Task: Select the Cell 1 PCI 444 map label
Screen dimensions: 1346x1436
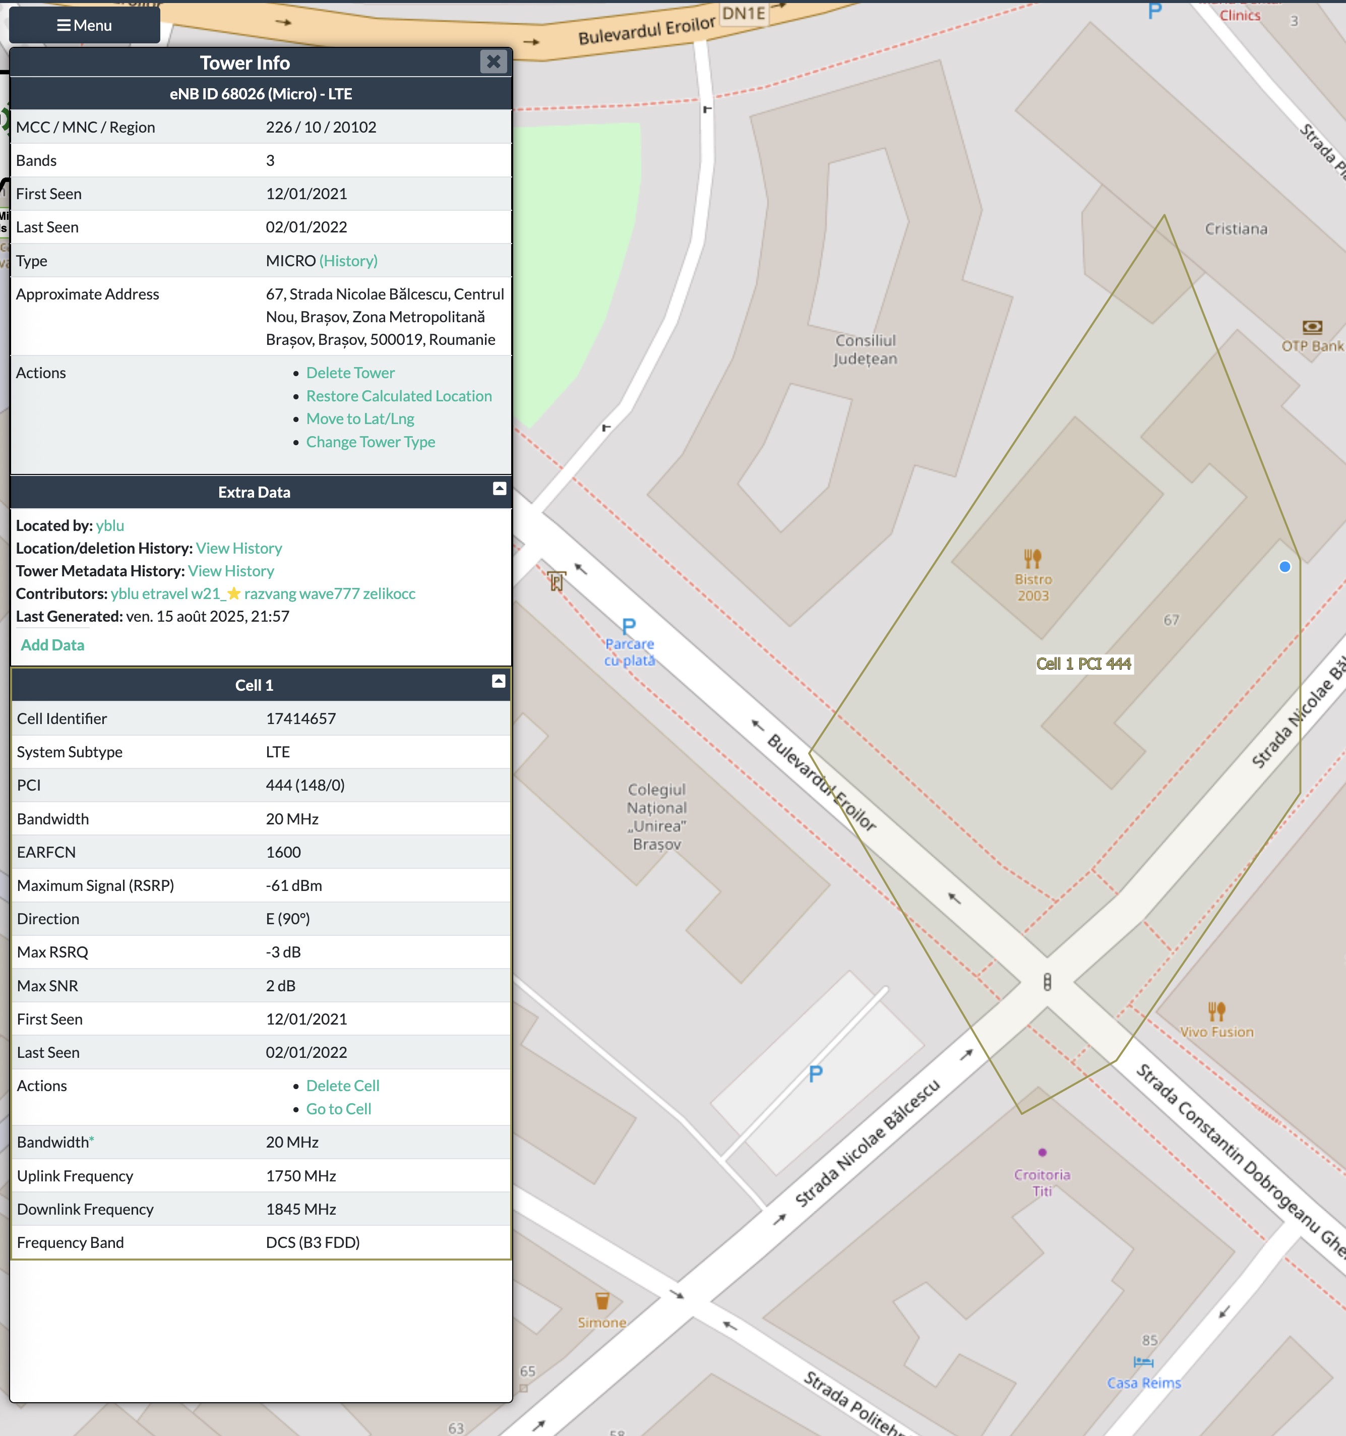Action: pos(1083,664)
